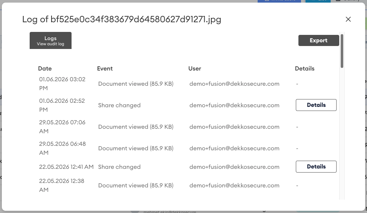Click Share changed event in 02:52 PM row
367x213 pixels.
(119, 105)
